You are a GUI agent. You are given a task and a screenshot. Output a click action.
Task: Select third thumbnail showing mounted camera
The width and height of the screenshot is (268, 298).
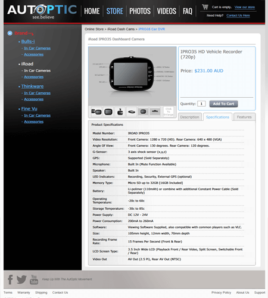(x=120, y=112)
